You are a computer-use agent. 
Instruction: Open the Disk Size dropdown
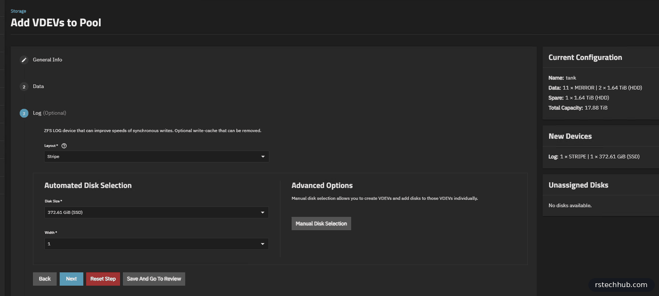pyautogui.click(x=156, y=212)
